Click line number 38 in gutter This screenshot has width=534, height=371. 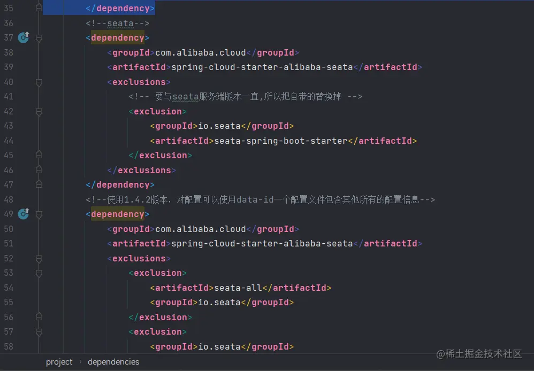point(9,52)
